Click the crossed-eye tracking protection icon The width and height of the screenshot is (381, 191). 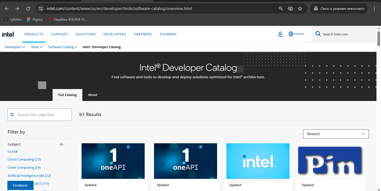(291, 9)
